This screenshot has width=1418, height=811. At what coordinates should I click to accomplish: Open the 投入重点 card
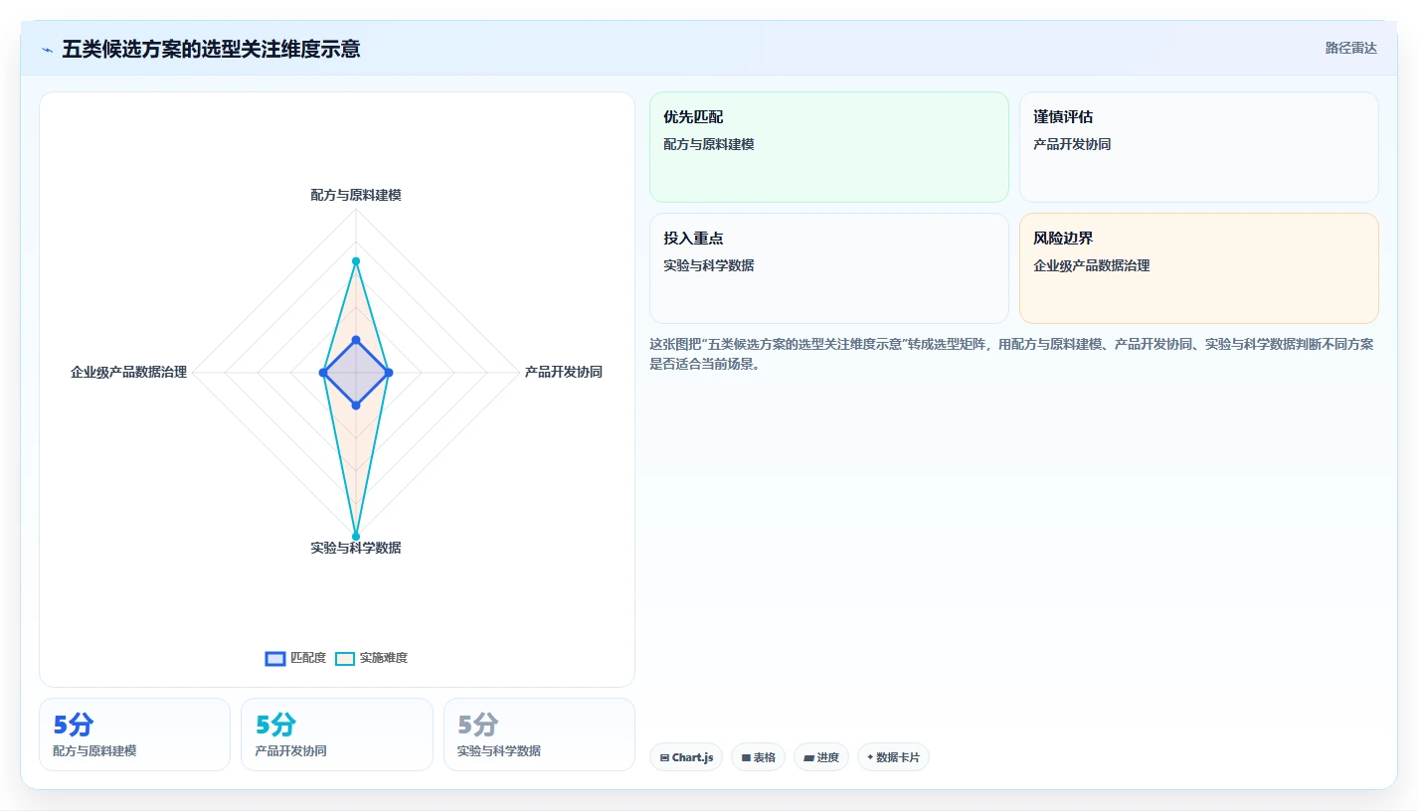pos(829,268)
